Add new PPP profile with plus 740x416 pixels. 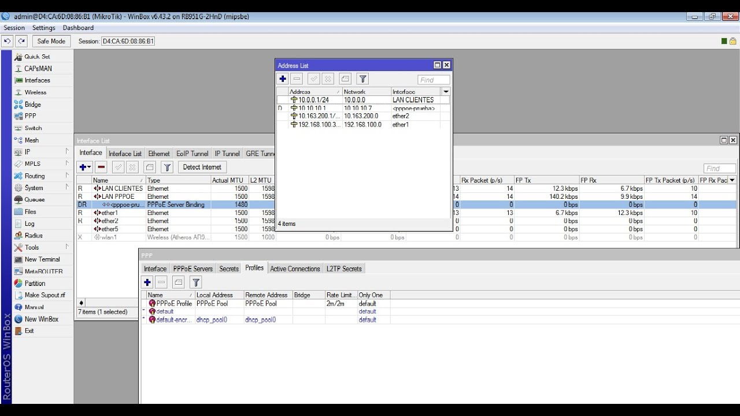(x=147, y=282)
